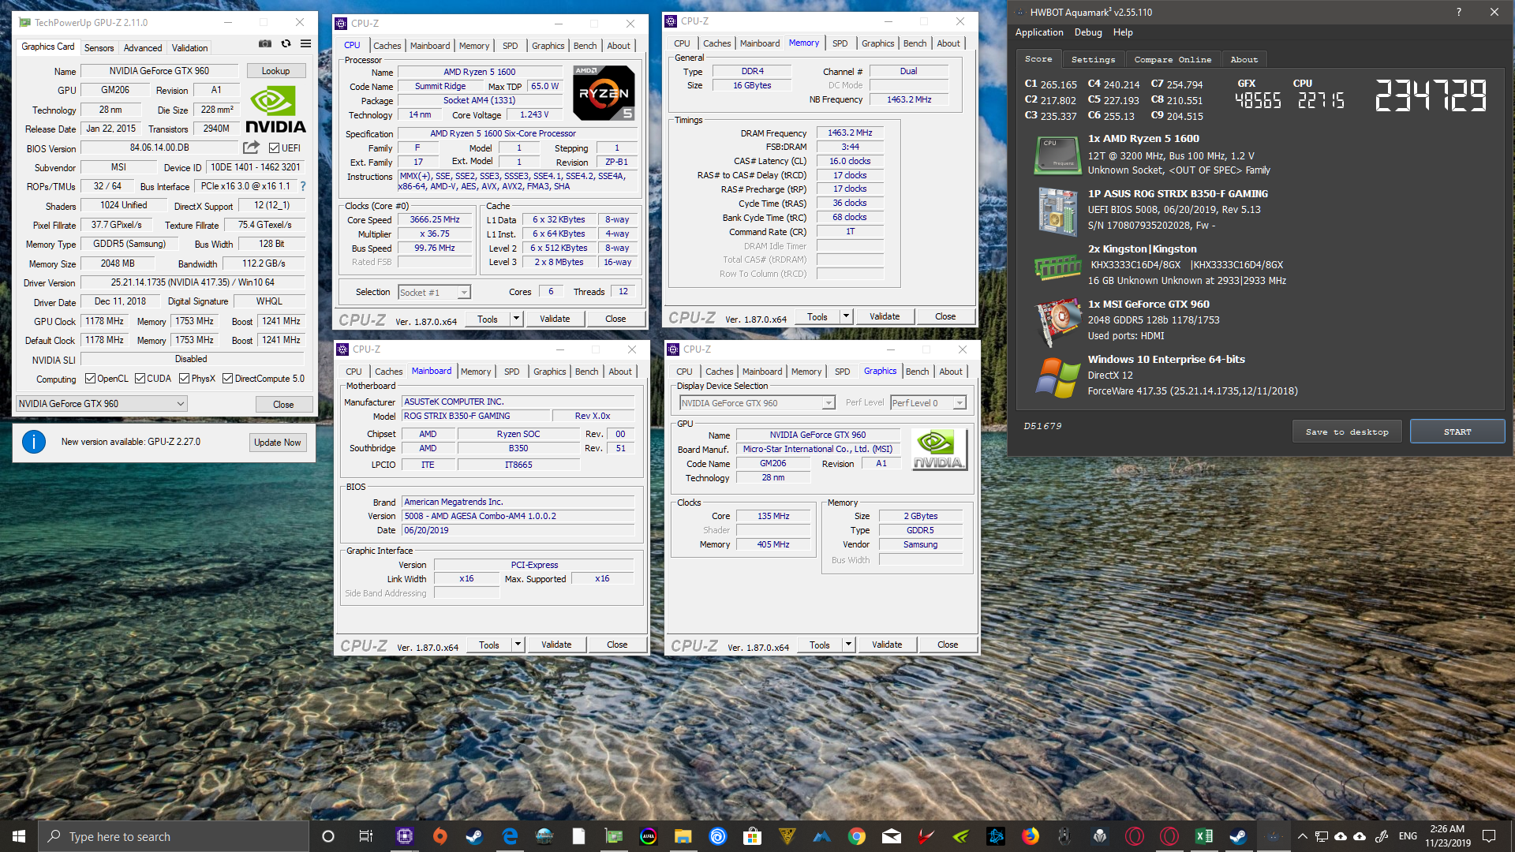Show hidden system tray icons
The width and height of the screenshot is (1515, 852).
coord(1303,836)
